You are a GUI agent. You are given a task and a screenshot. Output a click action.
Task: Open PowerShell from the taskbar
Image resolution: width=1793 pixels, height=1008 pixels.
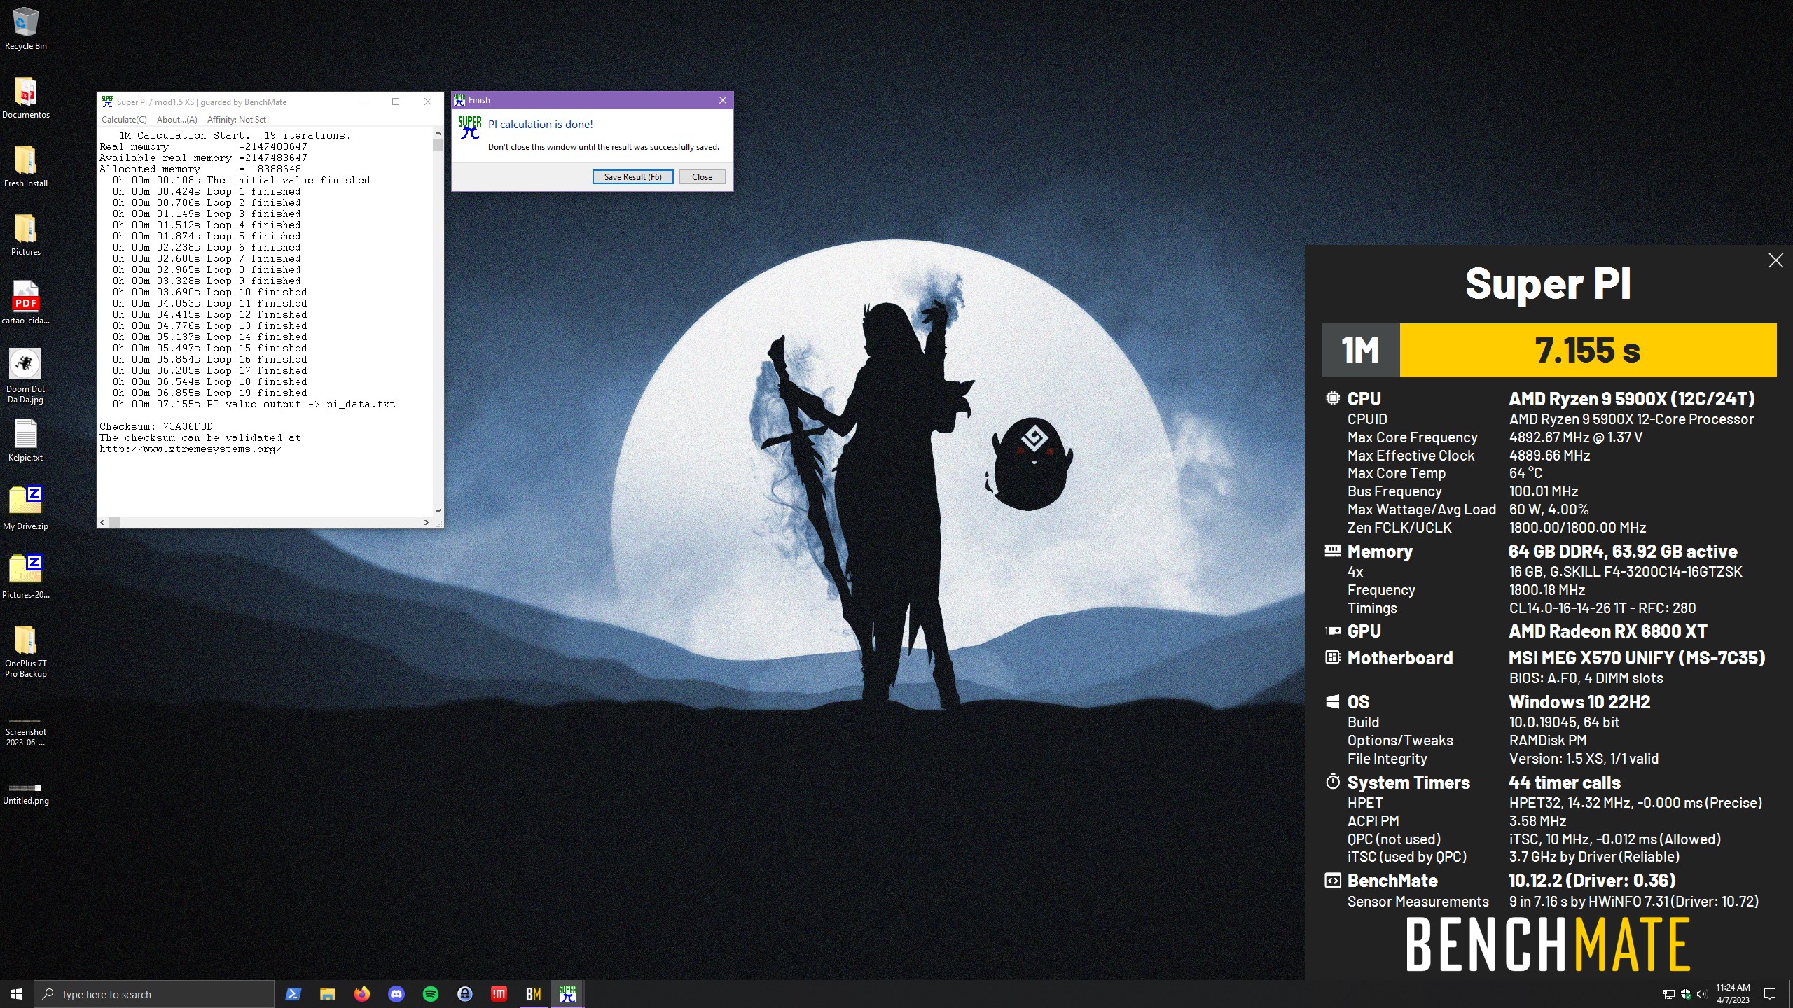tap(293, 994)
